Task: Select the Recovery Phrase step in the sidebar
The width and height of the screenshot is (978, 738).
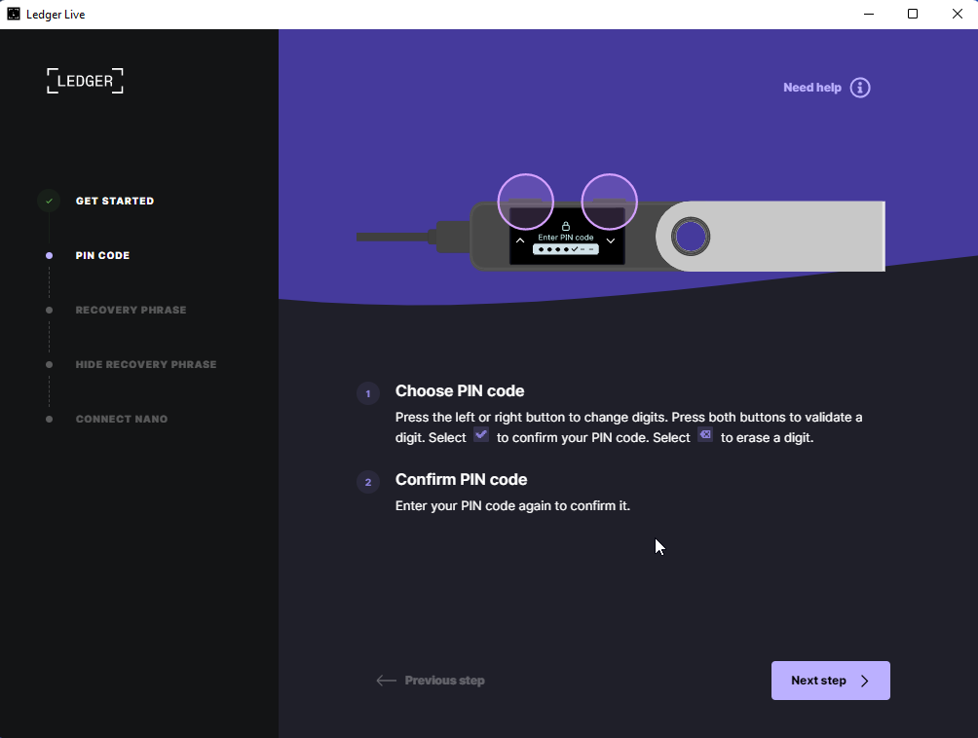Action: [x=131, y=310]
